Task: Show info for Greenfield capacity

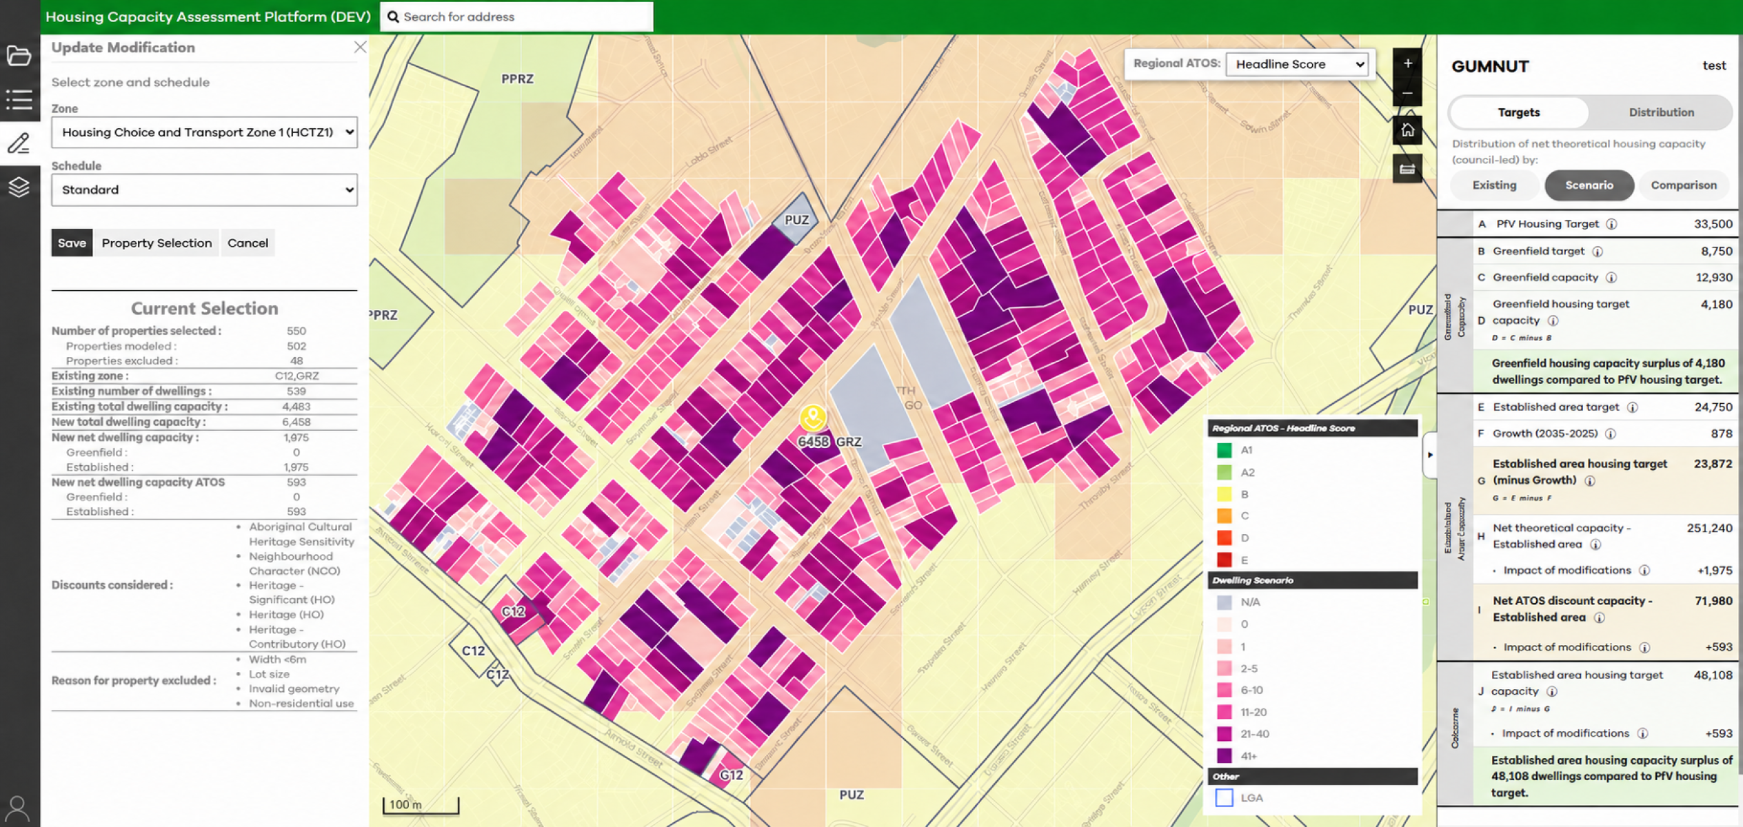Action: pyautogui.click(x=1611, y=278)
